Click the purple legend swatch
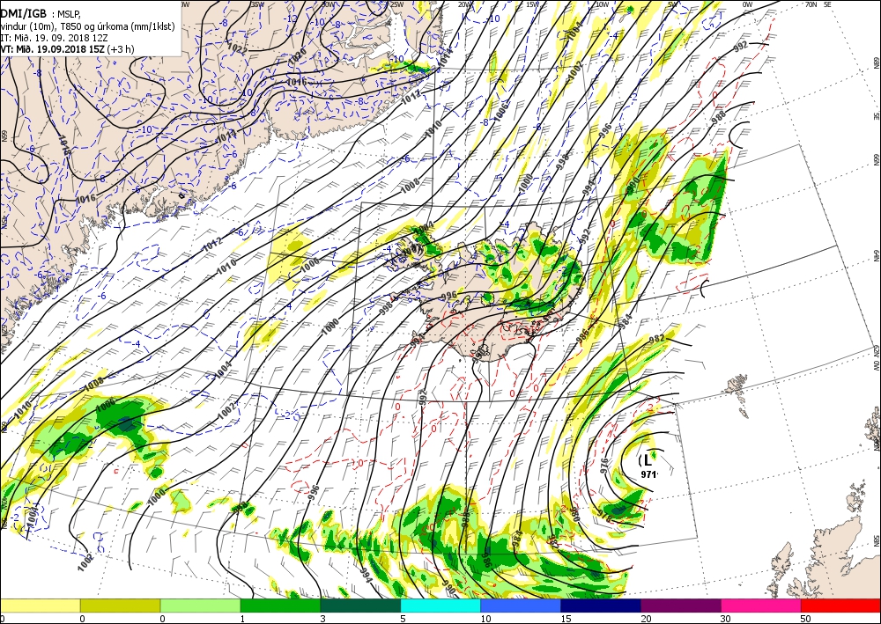 point(680,606)
